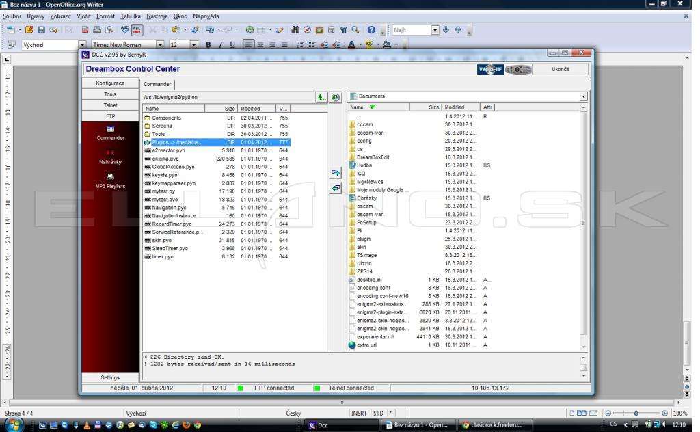Toggle Italic formatting in Writer toolbar
This screenshot has width=700, height=432.
point(220,44)
